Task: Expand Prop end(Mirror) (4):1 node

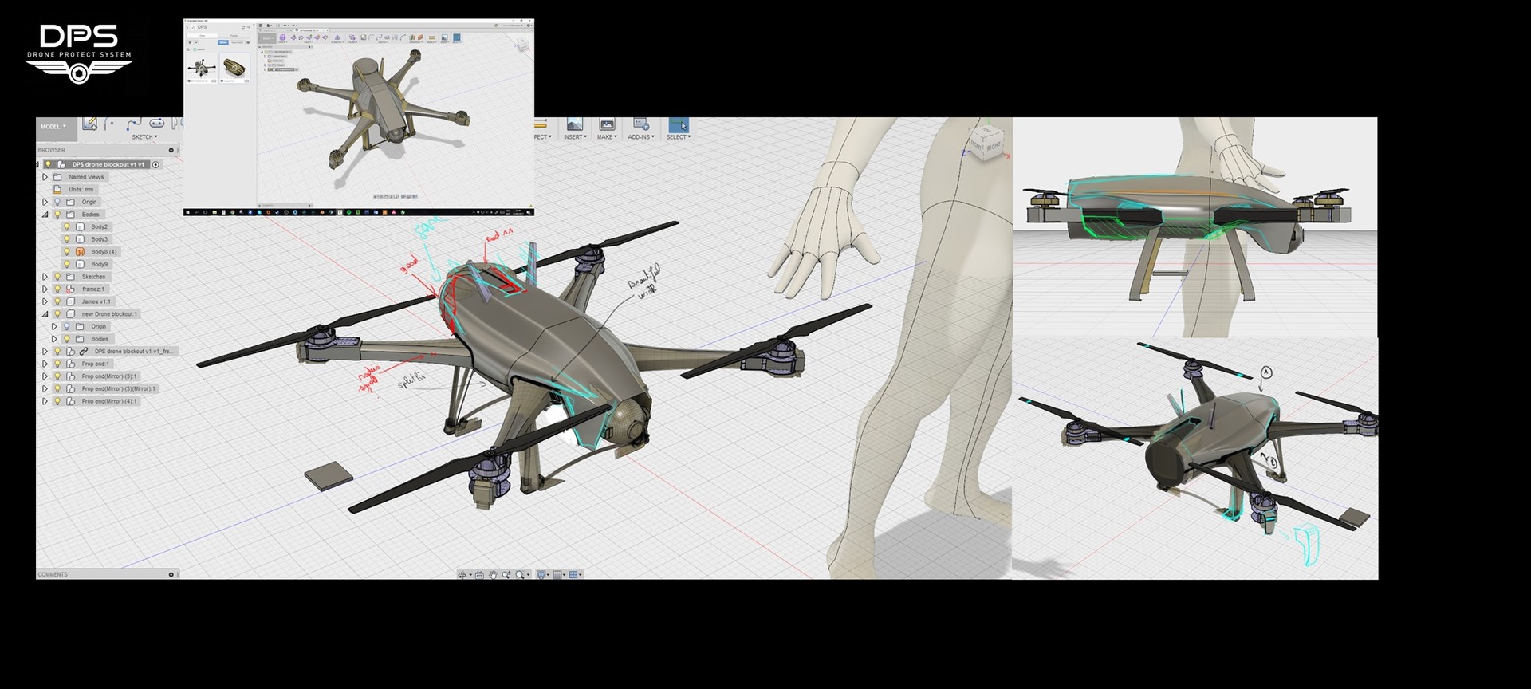Action: point(45,401)
